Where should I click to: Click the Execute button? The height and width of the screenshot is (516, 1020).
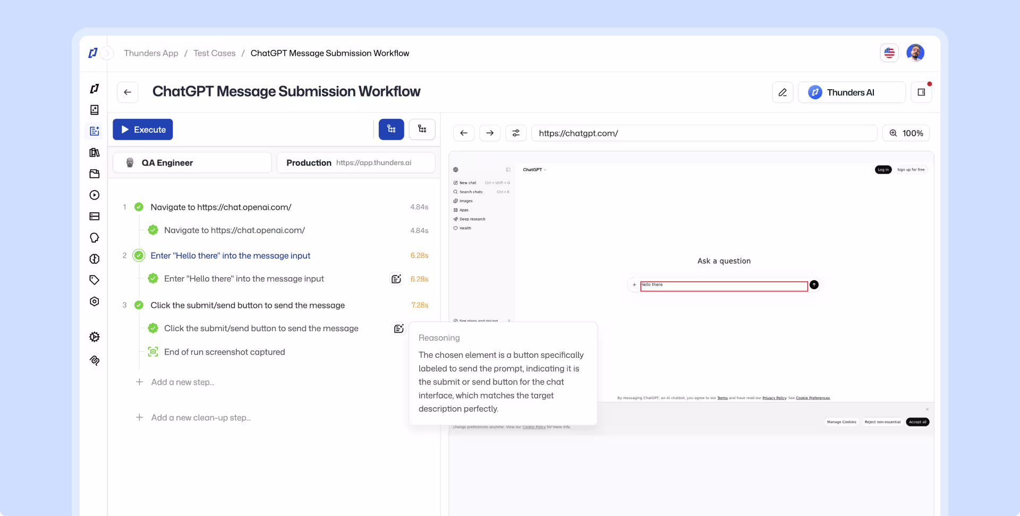143,130
